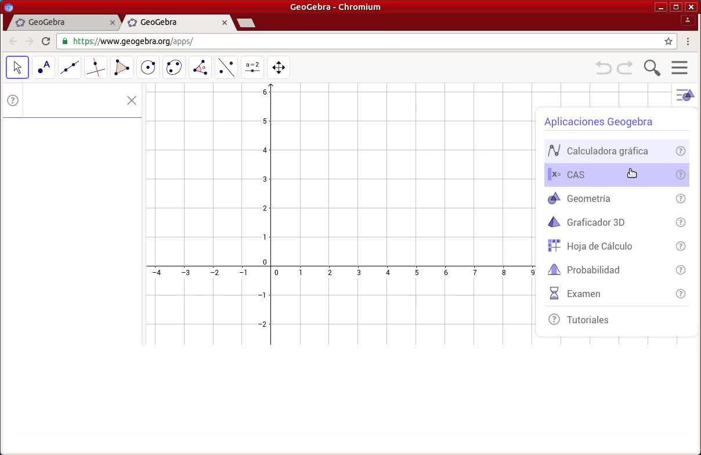Click the Chromium profile button
The width and height of the screenshot is (701, 455).
[x=688, y=20]
